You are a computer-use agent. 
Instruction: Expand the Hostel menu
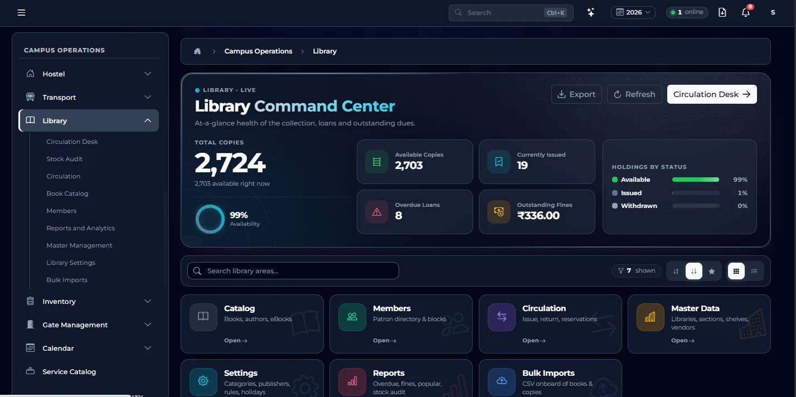pos(89,74)
